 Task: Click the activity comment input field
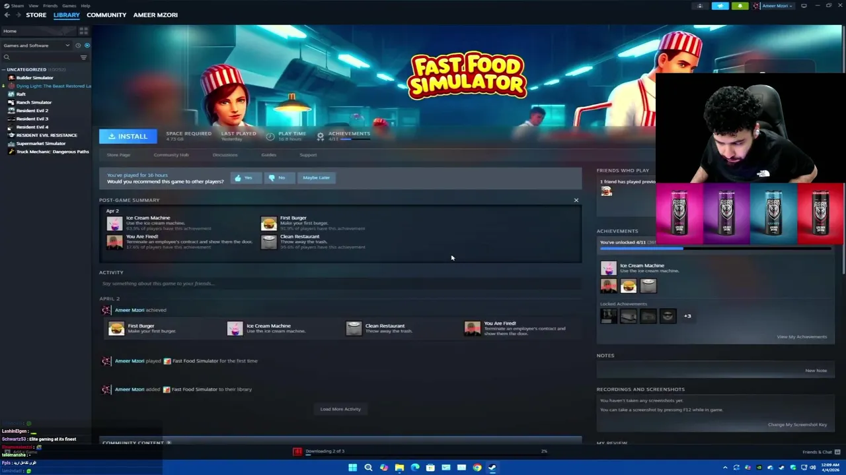pos(340,284)
